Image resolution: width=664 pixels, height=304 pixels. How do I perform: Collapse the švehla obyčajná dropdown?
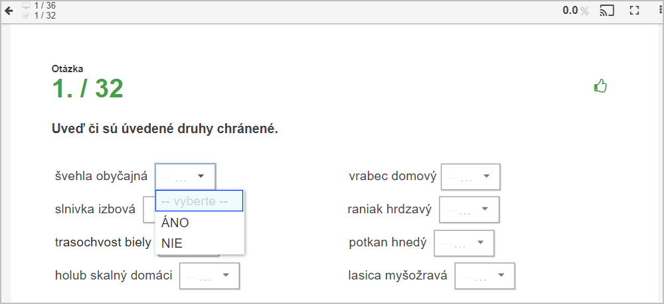tap(185, 176)
